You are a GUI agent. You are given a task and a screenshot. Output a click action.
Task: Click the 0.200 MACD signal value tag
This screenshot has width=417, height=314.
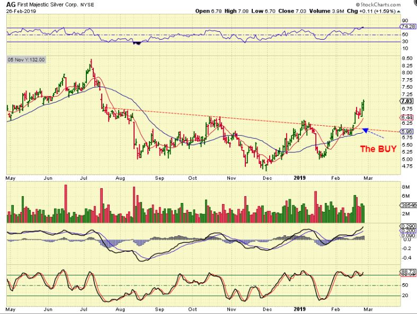tap(408, 230)
